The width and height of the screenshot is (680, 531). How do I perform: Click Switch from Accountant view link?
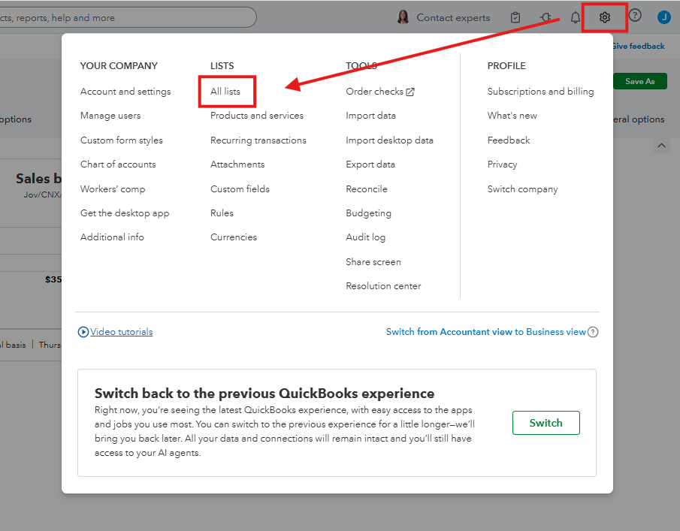point(449,332)
